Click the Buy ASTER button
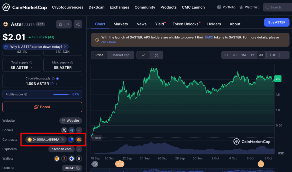 pos(276,22)
